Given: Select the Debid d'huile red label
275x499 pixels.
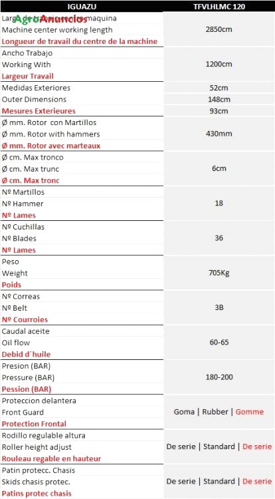Looking at the screenshot, I should click(x=27, y=354).
